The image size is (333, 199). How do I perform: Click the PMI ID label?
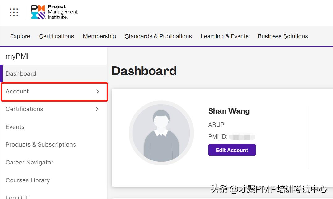pos(218,136)
